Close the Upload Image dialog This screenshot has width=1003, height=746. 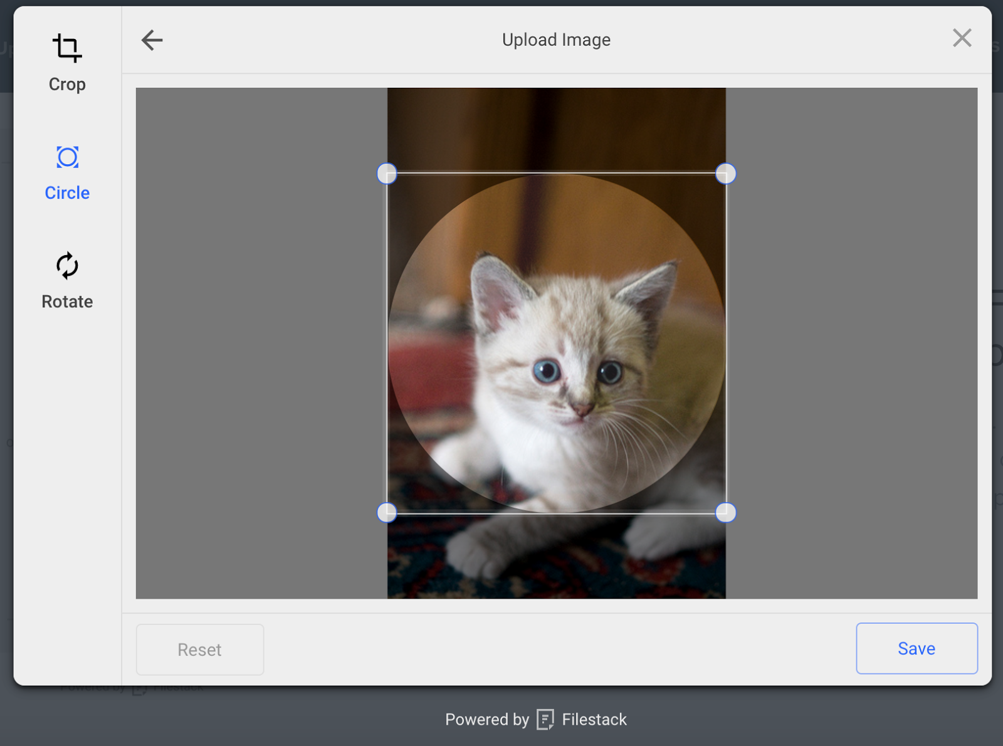(x=962, y=38)
